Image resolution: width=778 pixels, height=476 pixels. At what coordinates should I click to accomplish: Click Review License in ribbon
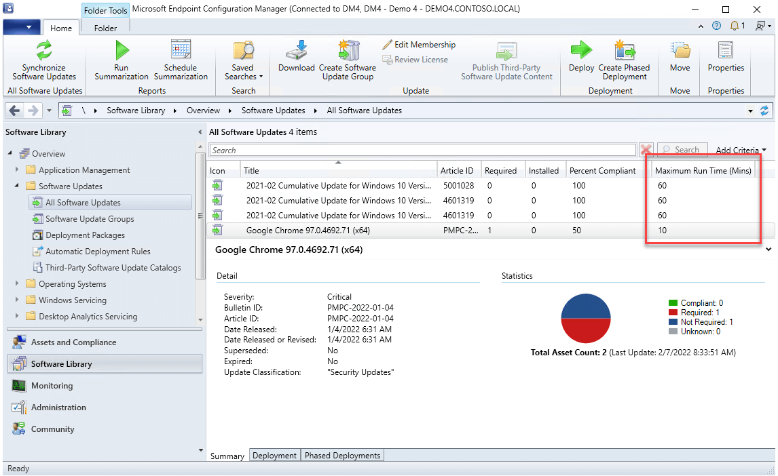pos(415,60)
